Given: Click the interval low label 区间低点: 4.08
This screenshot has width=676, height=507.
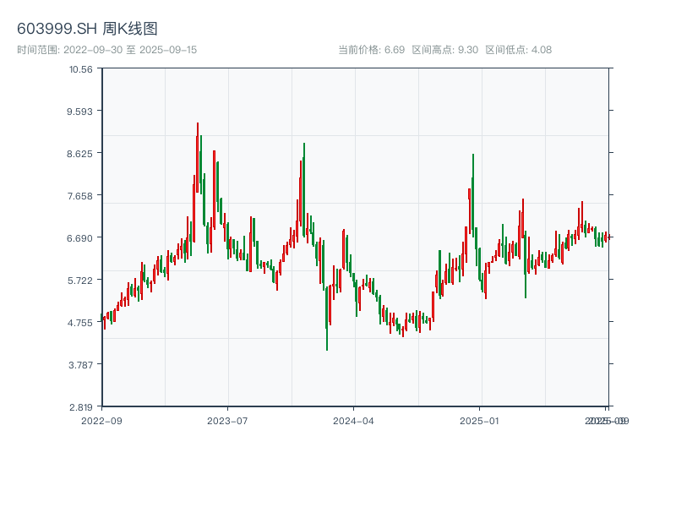Looking at the screenshot, I should [519, 50].
